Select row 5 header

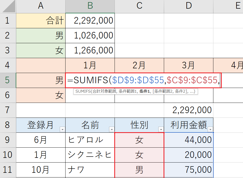[8, 80]
